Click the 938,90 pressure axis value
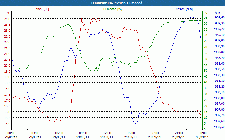This screenshot has width=225, height=140. pos(220,46)
